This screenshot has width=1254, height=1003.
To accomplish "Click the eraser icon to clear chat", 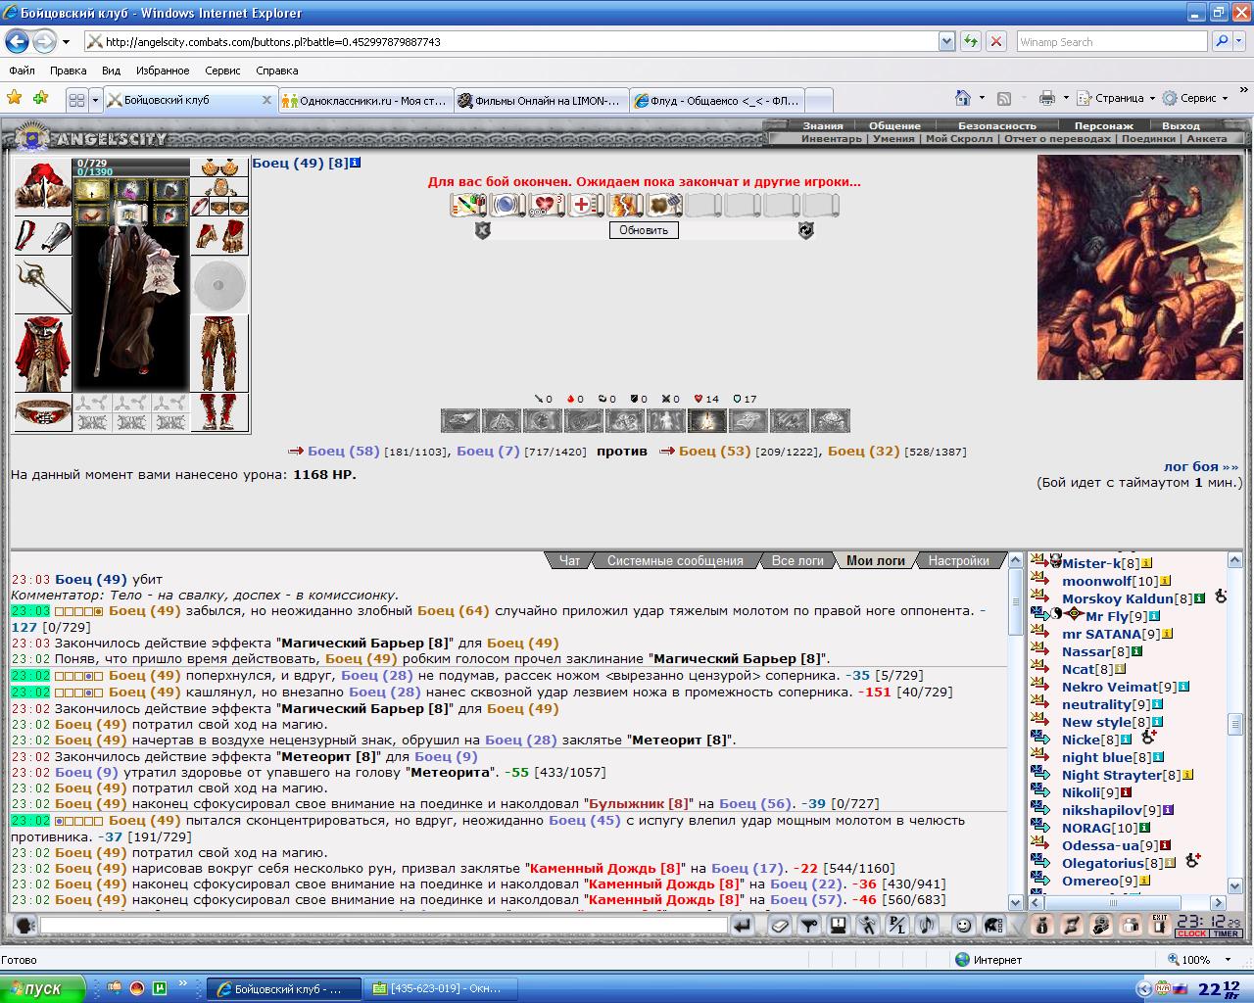I will click(780, 925).
